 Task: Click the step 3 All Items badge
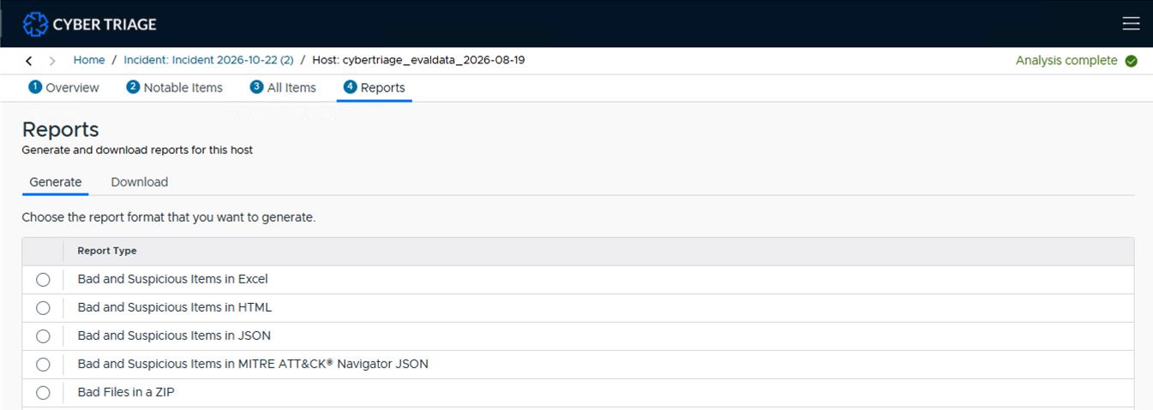pos(256,86)
